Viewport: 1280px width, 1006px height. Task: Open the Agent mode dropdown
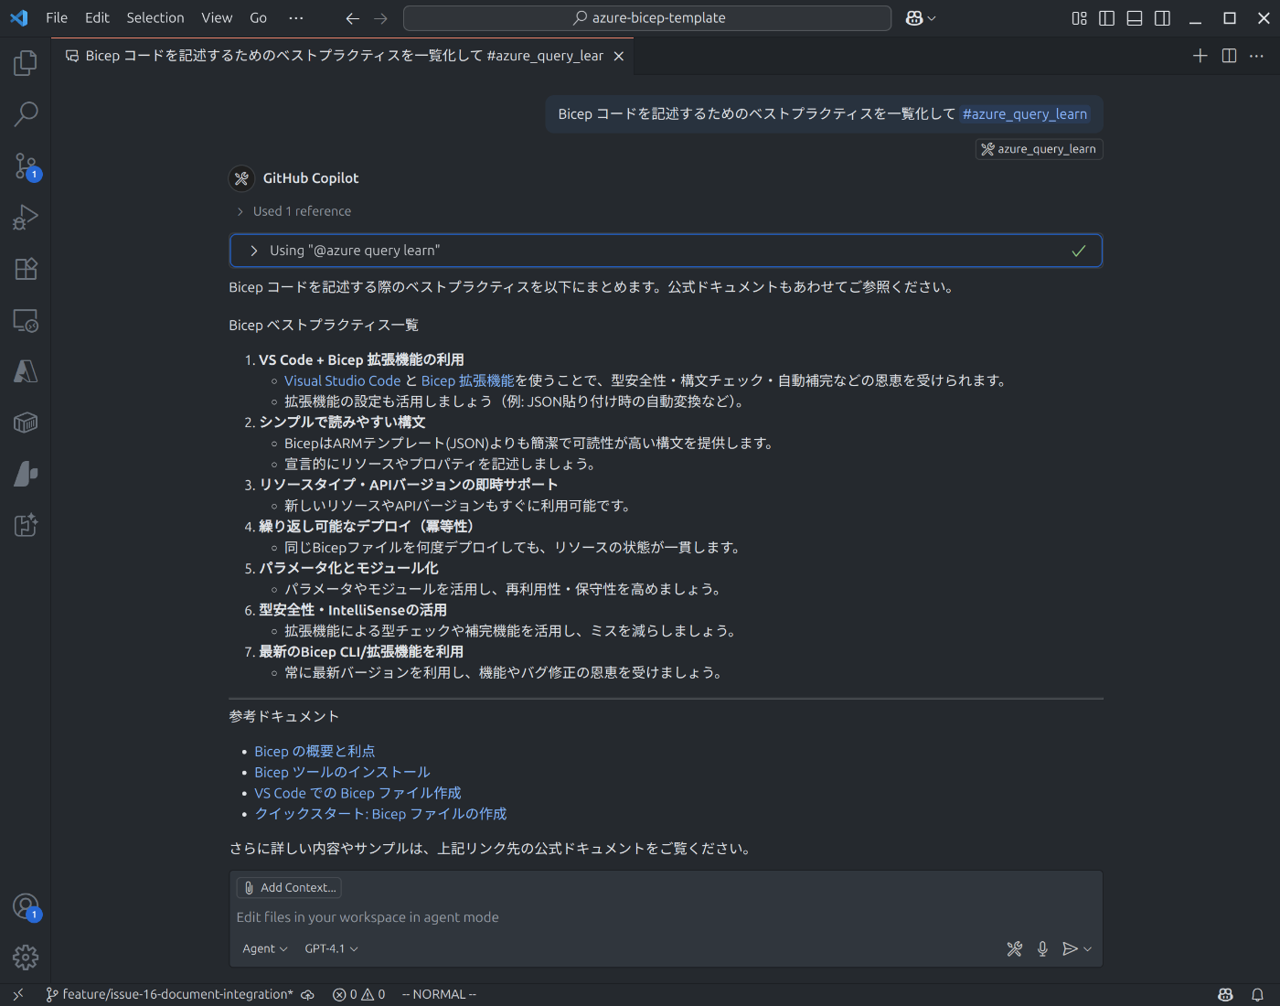point(265,949)
